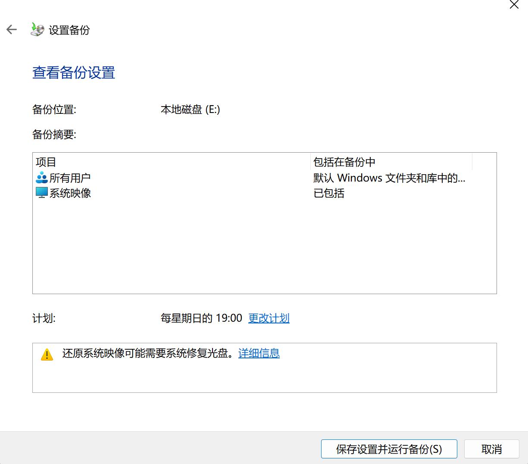The width and height of the screenshot is (528, 464).
Task: Close the backup setup window
Action: pyautogui.click(x=514, y=5)
